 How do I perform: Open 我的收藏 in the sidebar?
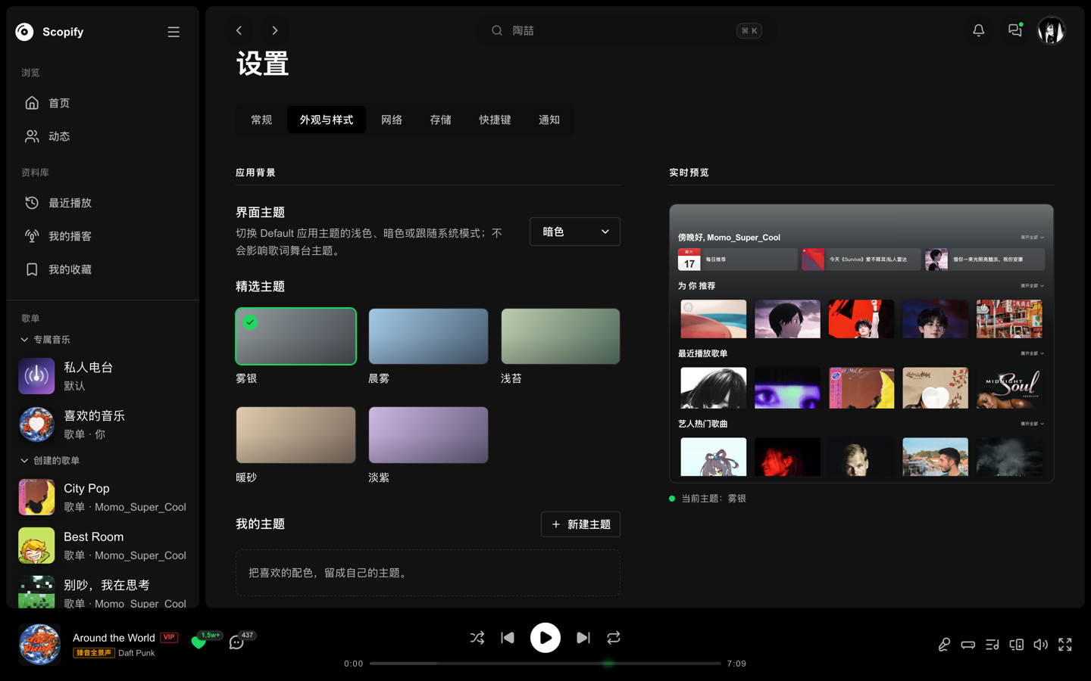coord(102,269)
